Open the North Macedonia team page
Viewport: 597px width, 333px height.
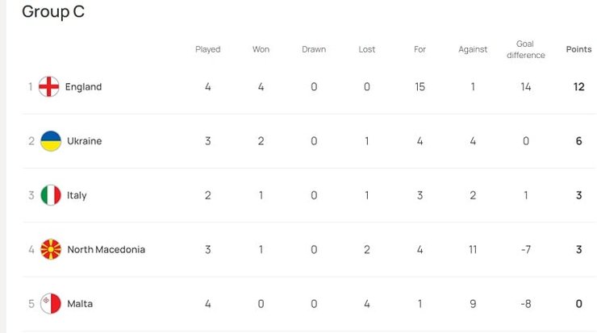pos(106,249)
